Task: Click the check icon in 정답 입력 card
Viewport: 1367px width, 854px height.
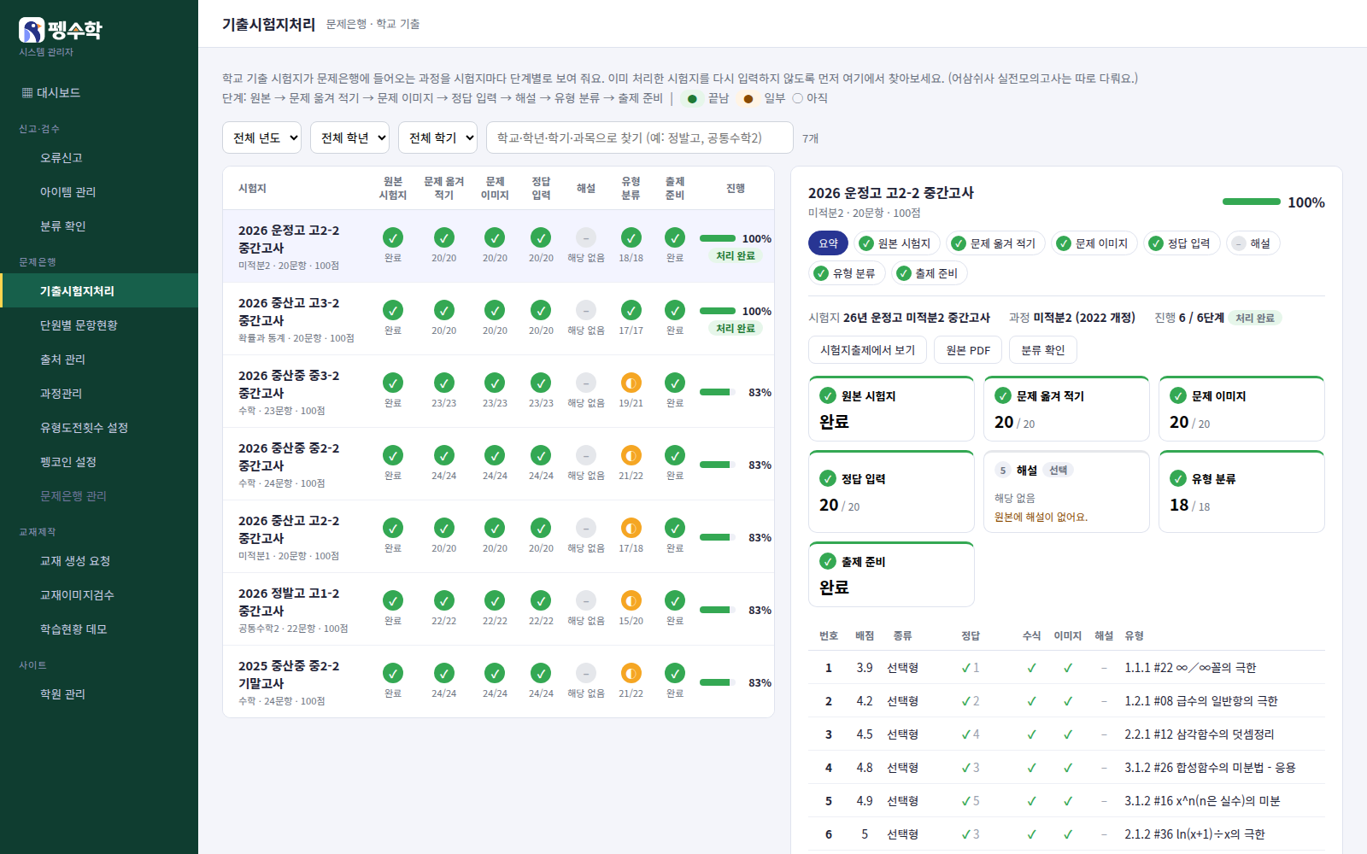Action: click(x=828, y=478)
